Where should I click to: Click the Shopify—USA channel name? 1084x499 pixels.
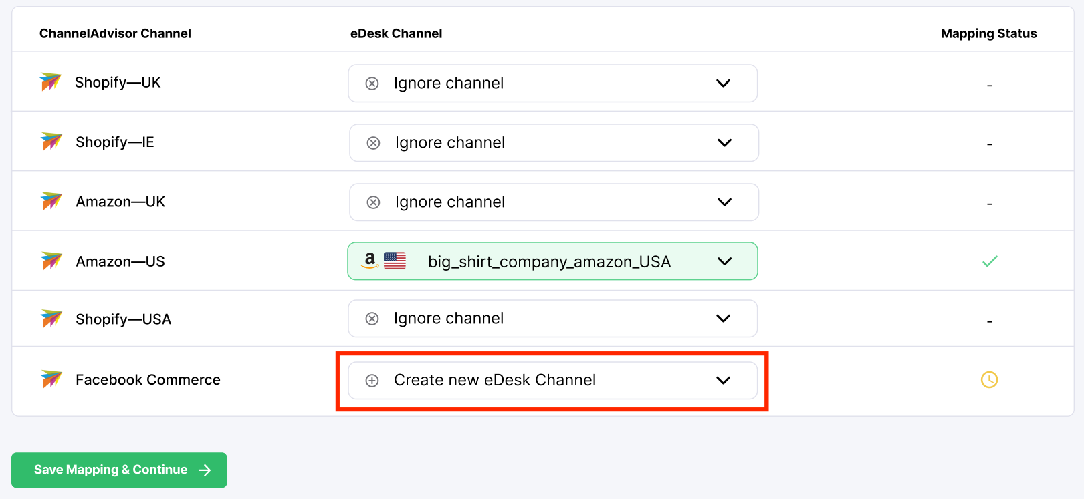pos(124,319)
